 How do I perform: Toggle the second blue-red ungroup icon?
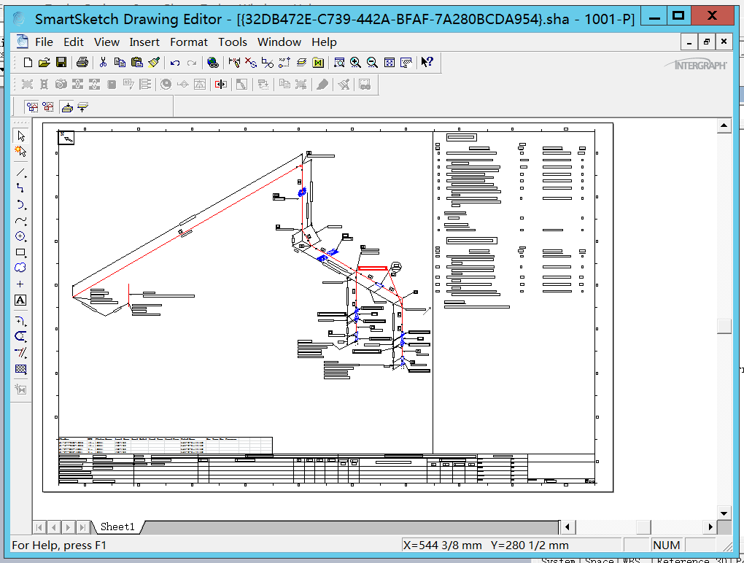point(48,106)
